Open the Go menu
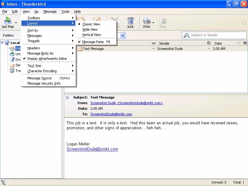 tap(37, 11)
